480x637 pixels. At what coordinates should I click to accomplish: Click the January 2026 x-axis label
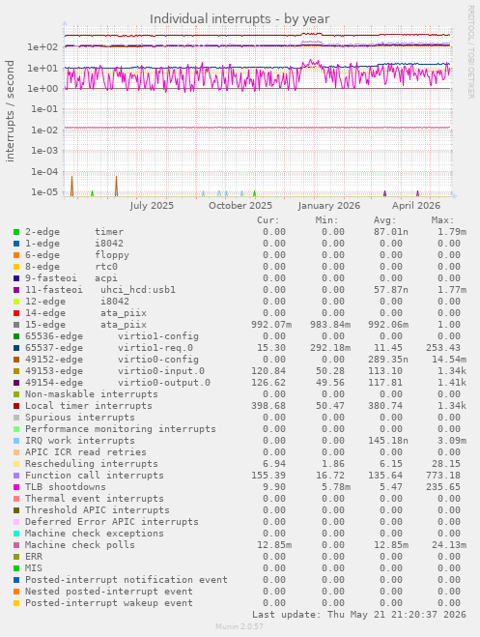329,206
